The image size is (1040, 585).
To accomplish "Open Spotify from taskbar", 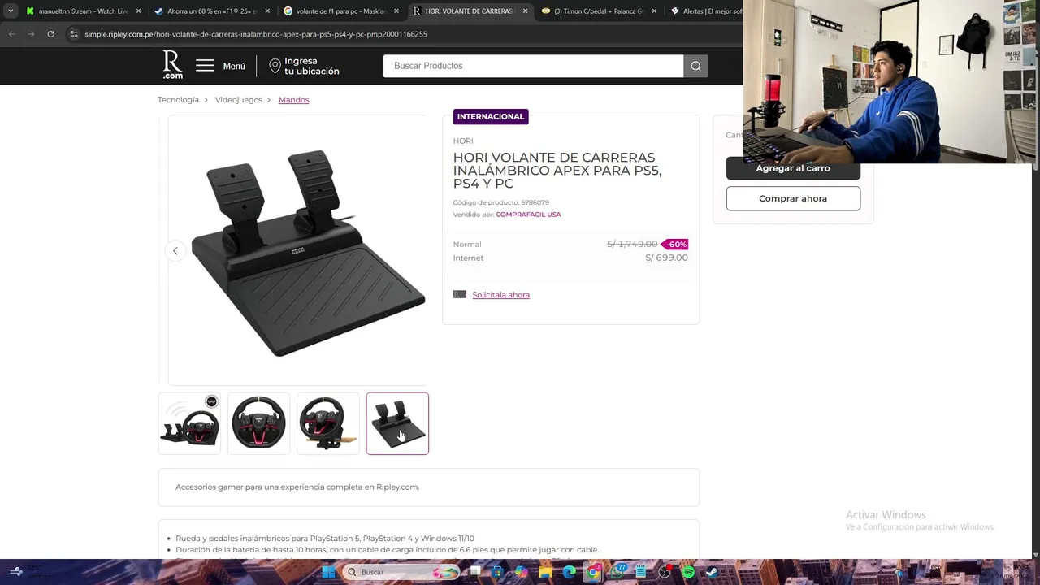I will click(688, 572).
